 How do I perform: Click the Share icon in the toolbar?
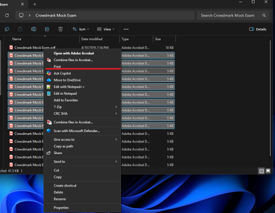pos(47,29)
